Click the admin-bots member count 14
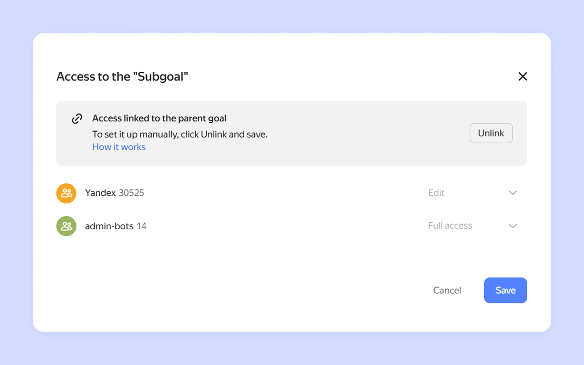The width and height of the screenshot is (584, 365). point(141,226)
